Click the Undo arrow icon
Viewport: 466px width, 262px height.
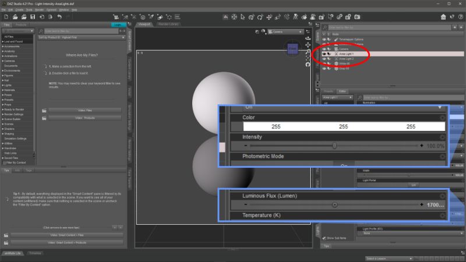(x=59, y=17)
